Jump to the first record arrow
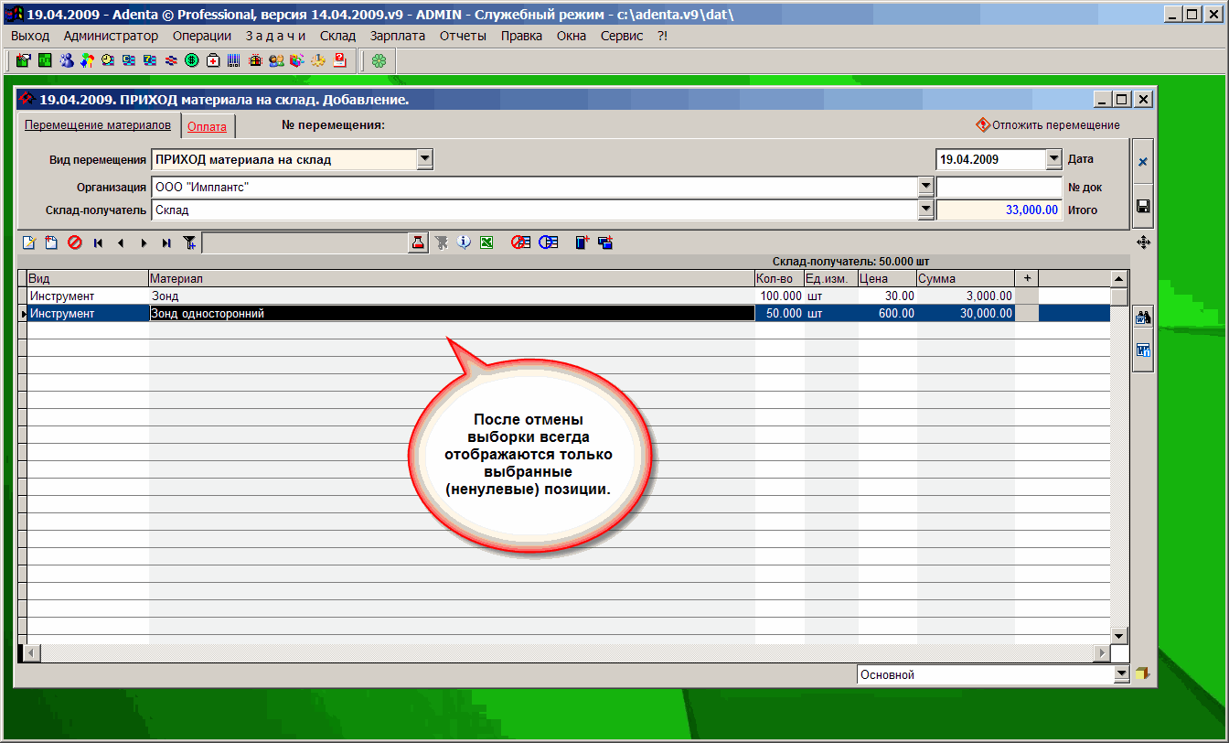Viewport: 1229px width, 743px height. pyautogui.click(x=98, y=242)
